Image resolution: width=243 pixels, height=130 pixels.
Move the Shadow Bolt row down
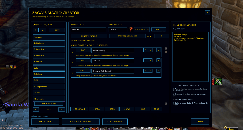(x=150, y=71)
